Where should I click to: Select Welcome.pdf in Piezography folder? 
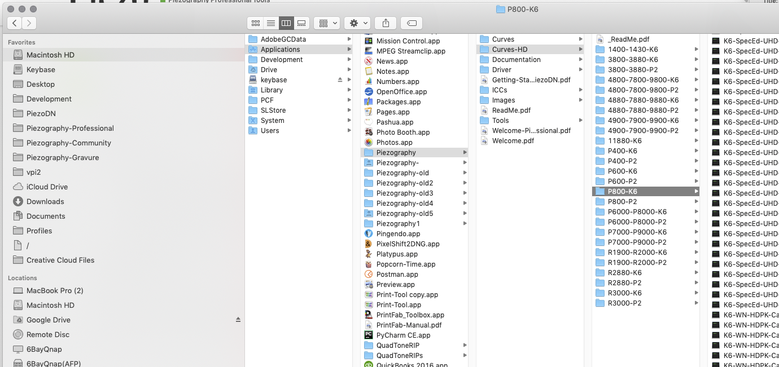coord(513,141)
